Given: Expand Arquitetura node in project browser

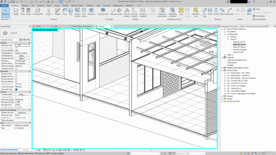Looking at the screenshot, I should click(x=225, y=31).
